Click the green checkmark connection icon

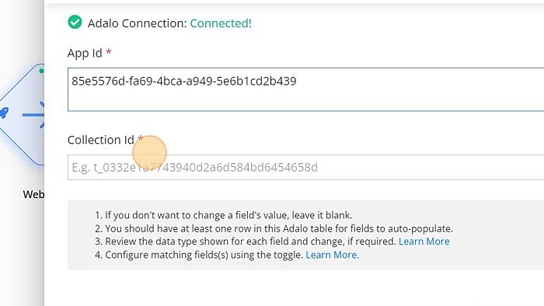point(75,23)
